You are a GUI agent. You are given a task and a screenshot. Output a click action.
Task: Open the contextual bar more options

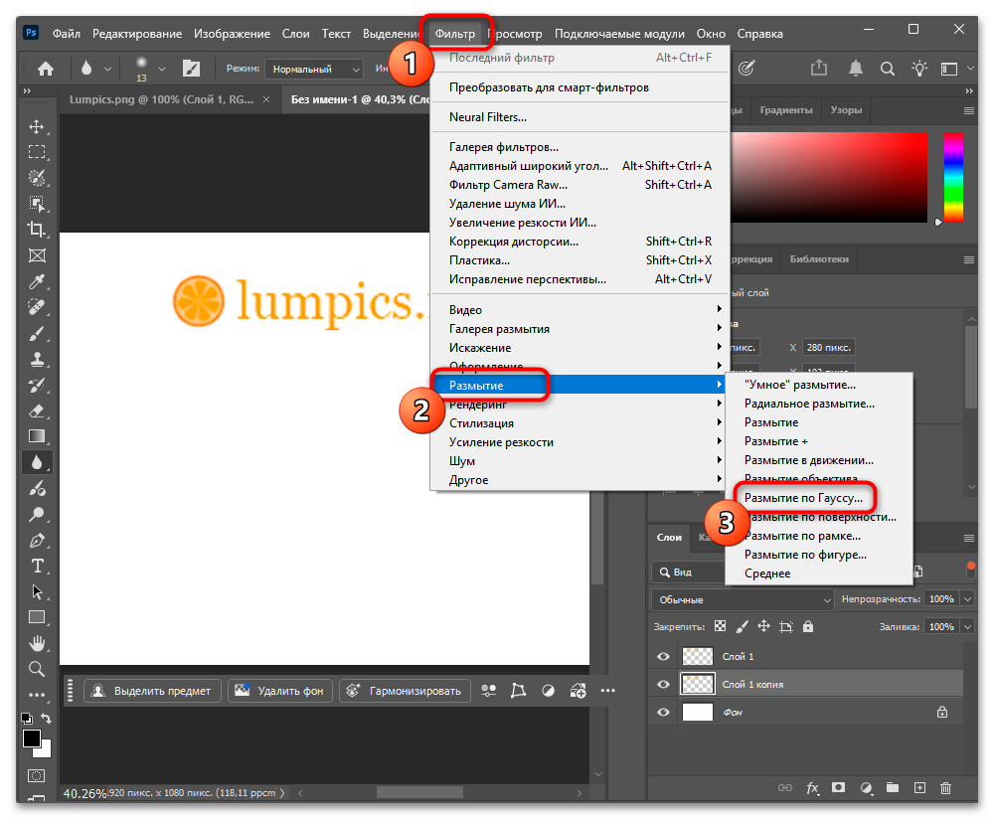(608, 691)
